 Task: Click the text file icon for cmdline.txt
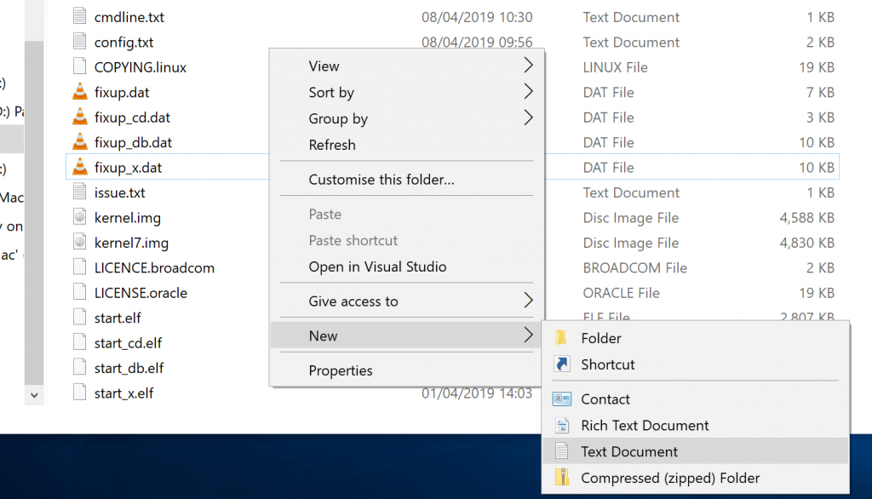point(80,17)
